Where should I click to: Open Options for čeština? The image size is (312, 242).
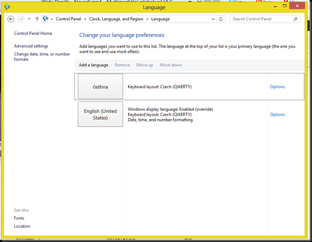[277, 86]
